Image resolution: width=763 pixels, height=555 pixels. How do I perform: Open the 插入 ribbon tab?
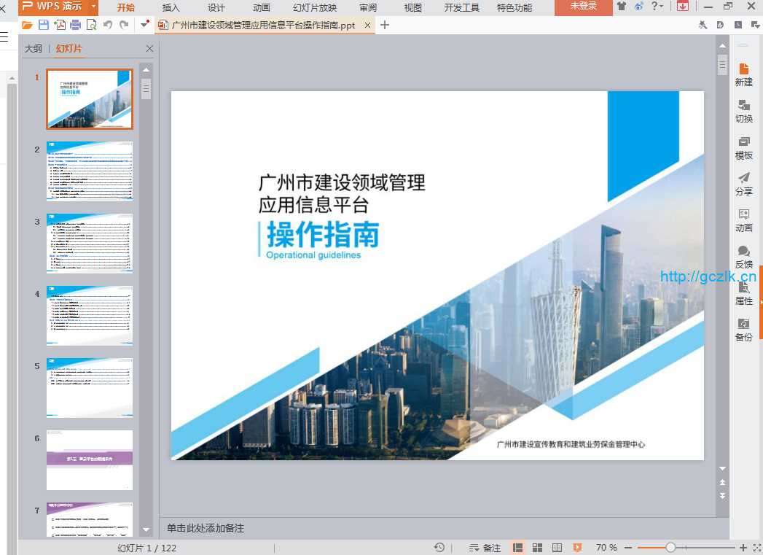[171, 7]
